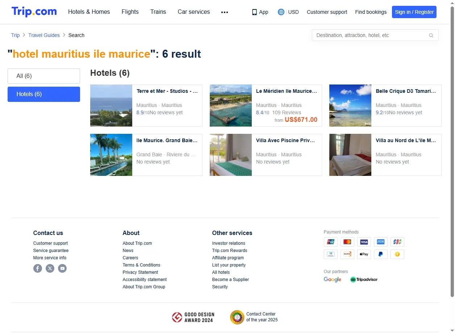
Task: Click the Good Design Award 2024 badge
Action: point(193,317)
